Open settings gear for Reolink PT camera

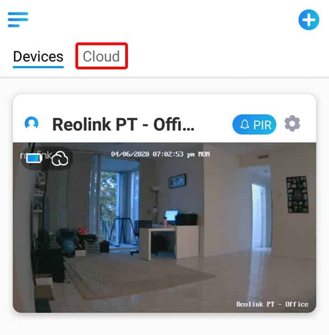[292, 124]
